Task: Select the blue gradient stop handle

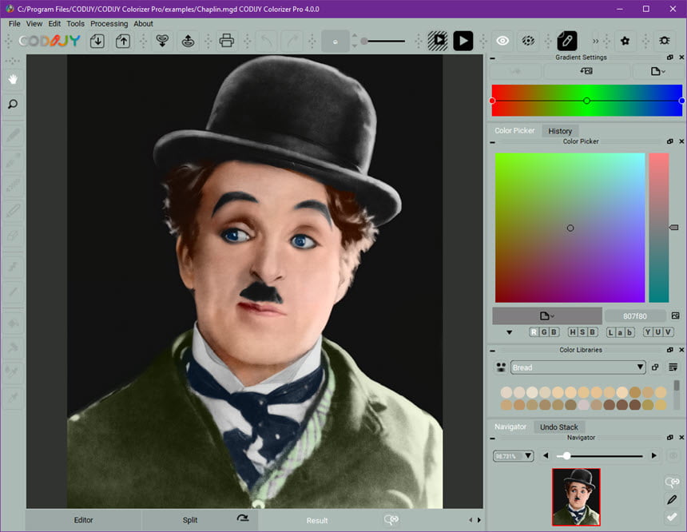Action: [681, 101]
